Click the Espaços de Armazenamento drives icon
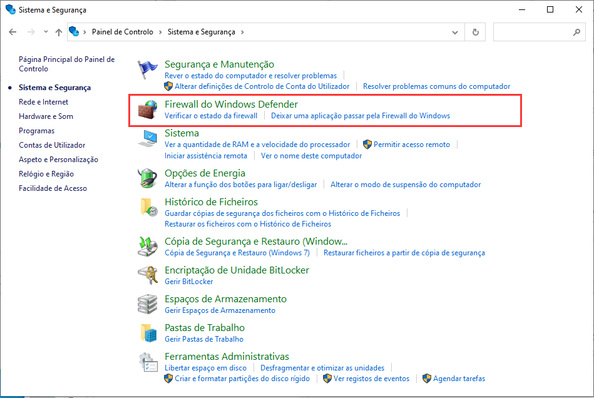Viewport: 594px width, 398px height. tap(147, 304)
